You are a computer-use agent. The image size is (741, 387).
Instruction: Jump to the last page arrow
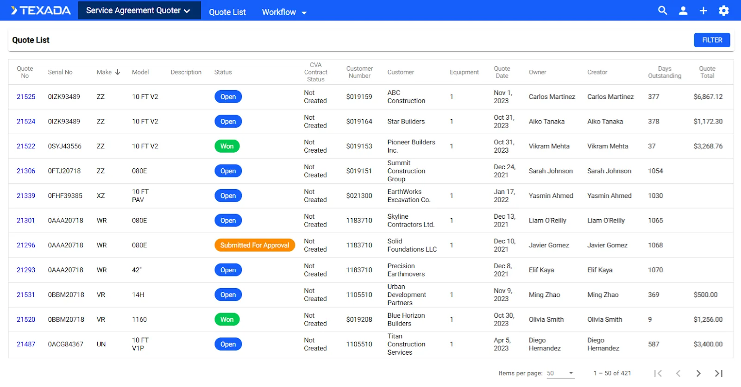719,373
